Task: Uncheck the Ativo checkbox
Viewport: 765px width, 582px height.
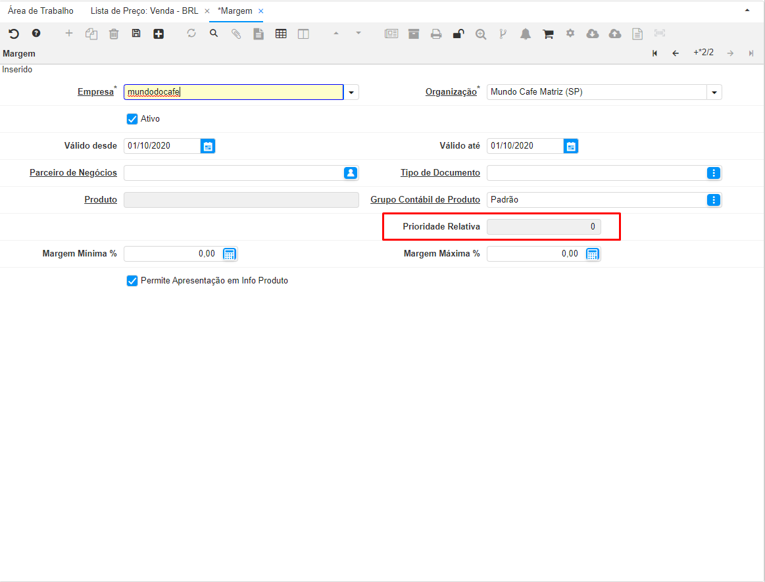Action: click(132, 119)
